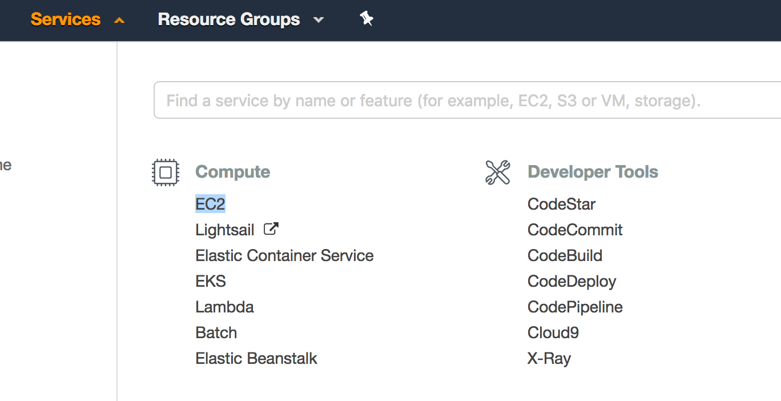Image resolution: width=781 pixels, height=401 pixels.
Task: Open the Resource Groups dropdown
Action: click(x=318, y=19)
